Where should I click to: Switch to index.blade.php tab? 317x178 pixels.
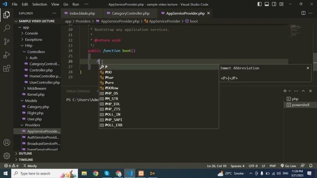click(x=82, y=13)
